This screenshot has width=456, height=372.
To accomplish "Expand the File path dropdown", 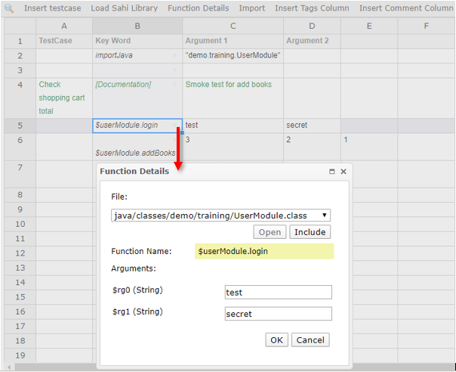I will tap(324, 215).
